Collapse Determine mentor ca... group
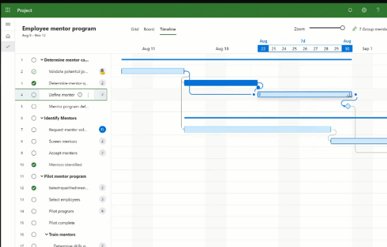 coord(42,60)
